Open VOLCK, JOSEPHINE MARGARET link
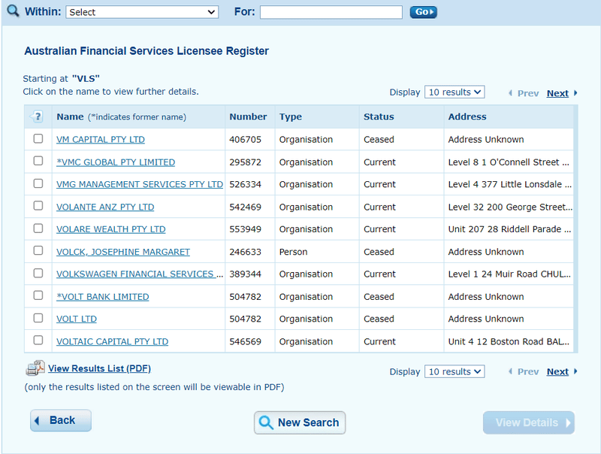This screenshot has width=601, height=454. pos(123,252)
